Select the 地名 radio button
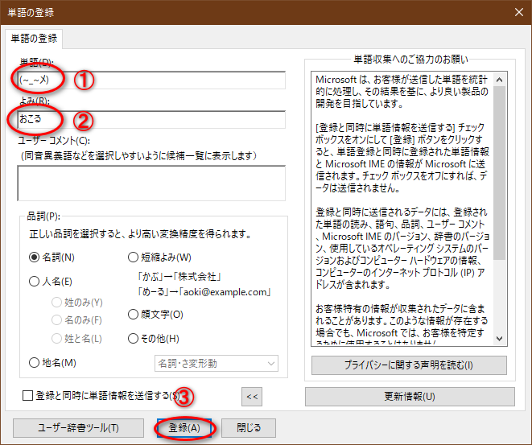 tap(35, 363)
